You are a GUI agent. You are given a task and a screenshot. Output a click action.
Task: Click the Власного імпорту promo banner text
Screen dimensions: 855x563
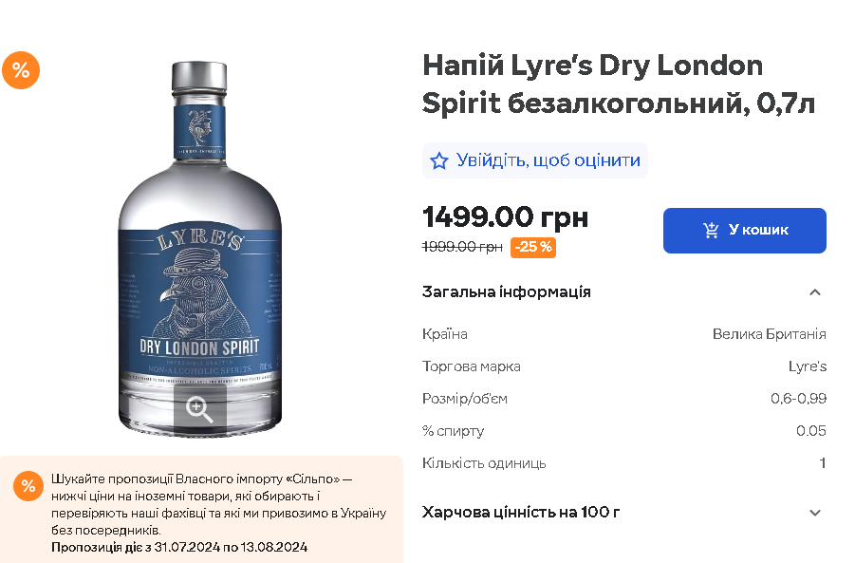pyautogui.click(x=218, y=504)
